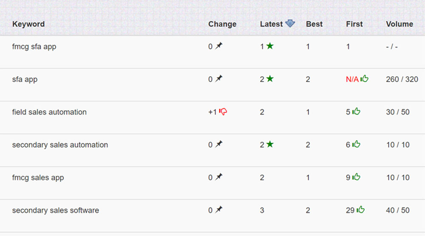Sort table by Volume column header
425x236 pixels.
(x=399, y=24)
